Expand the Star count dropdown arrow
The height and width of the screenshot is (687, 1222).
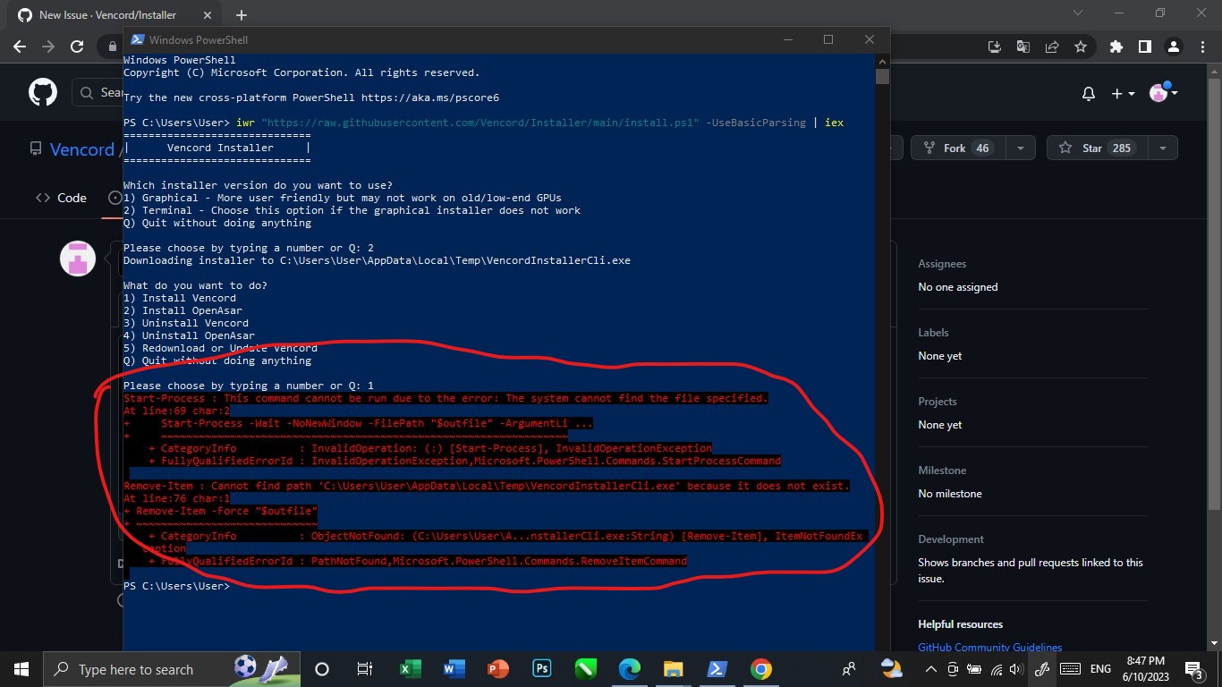click(1163, 148)
